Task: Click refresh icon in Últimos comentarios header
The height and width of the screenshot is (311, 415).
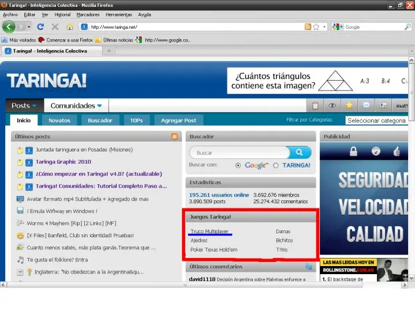Action: (x=309, y=266)
